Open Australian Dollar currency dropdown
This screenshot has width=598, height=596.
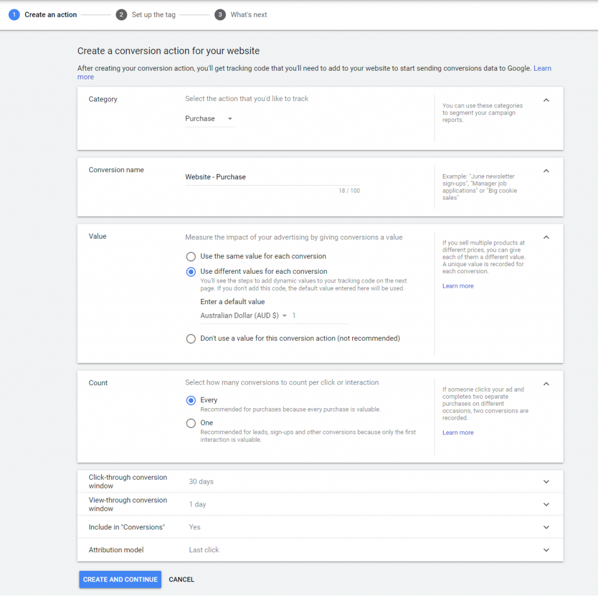[x=244, y=316]
